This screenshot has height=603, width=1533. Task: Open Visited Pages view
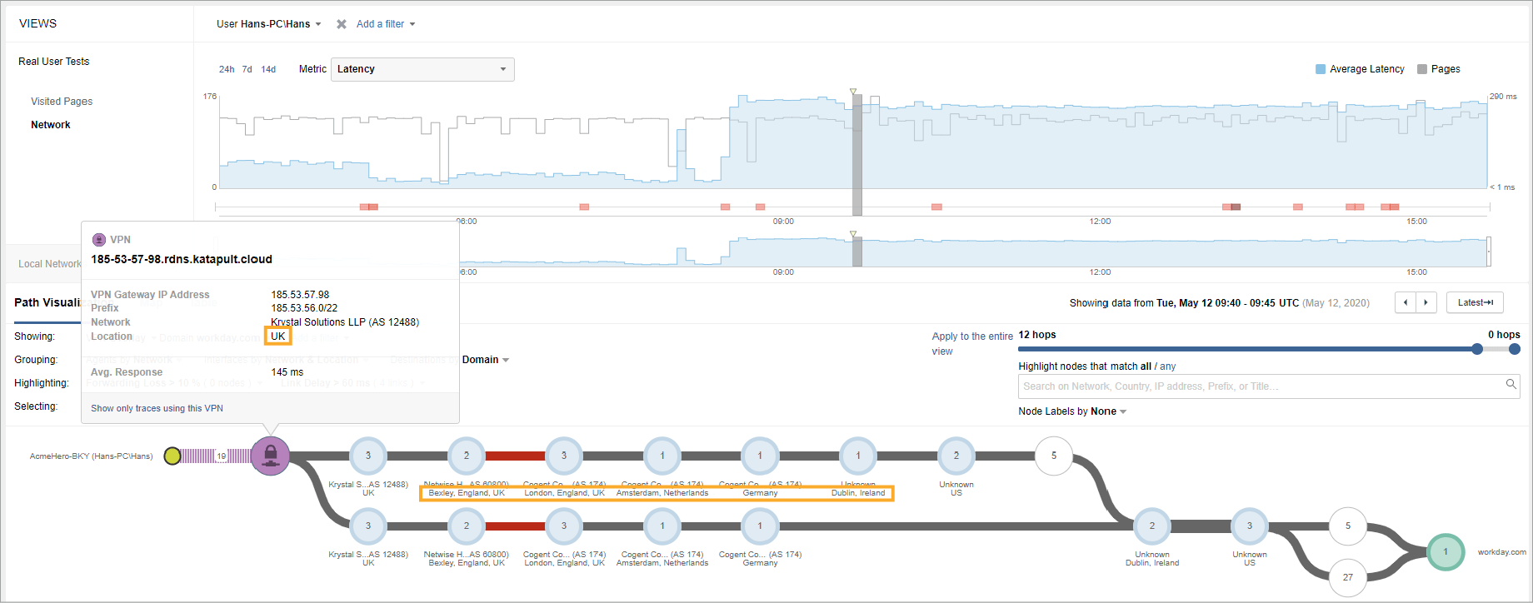point(62,102)
